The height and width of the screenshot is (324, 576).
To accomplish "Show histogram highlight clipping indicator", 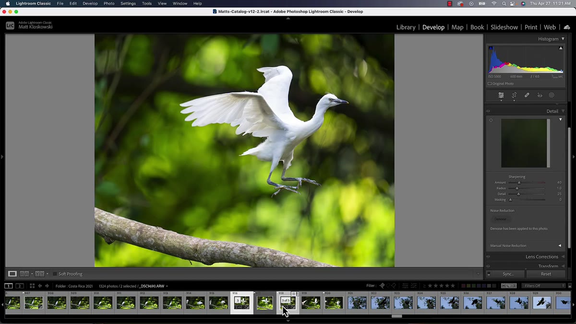I will [561, 48].
